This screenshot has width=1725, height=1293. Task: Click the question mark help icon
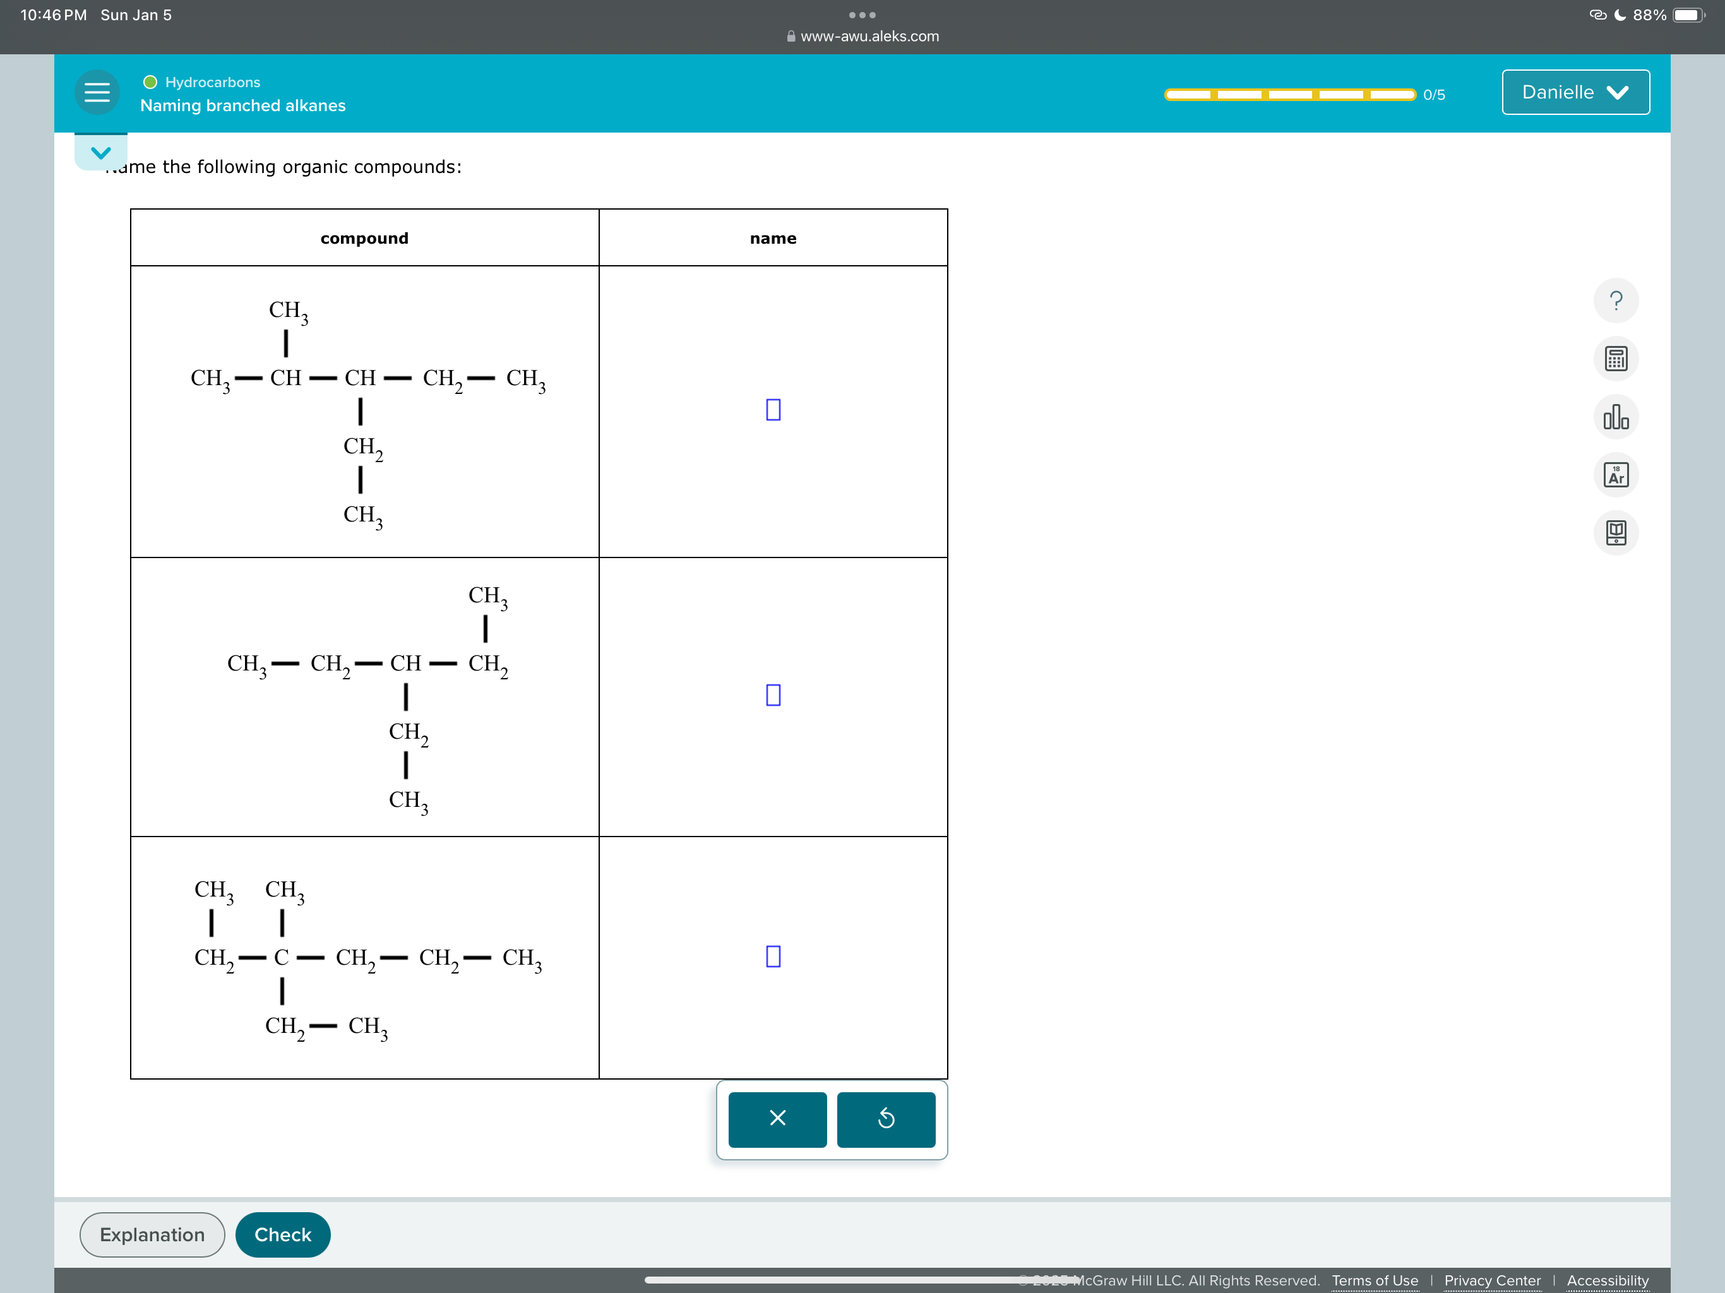click(x=1615, y=301)
